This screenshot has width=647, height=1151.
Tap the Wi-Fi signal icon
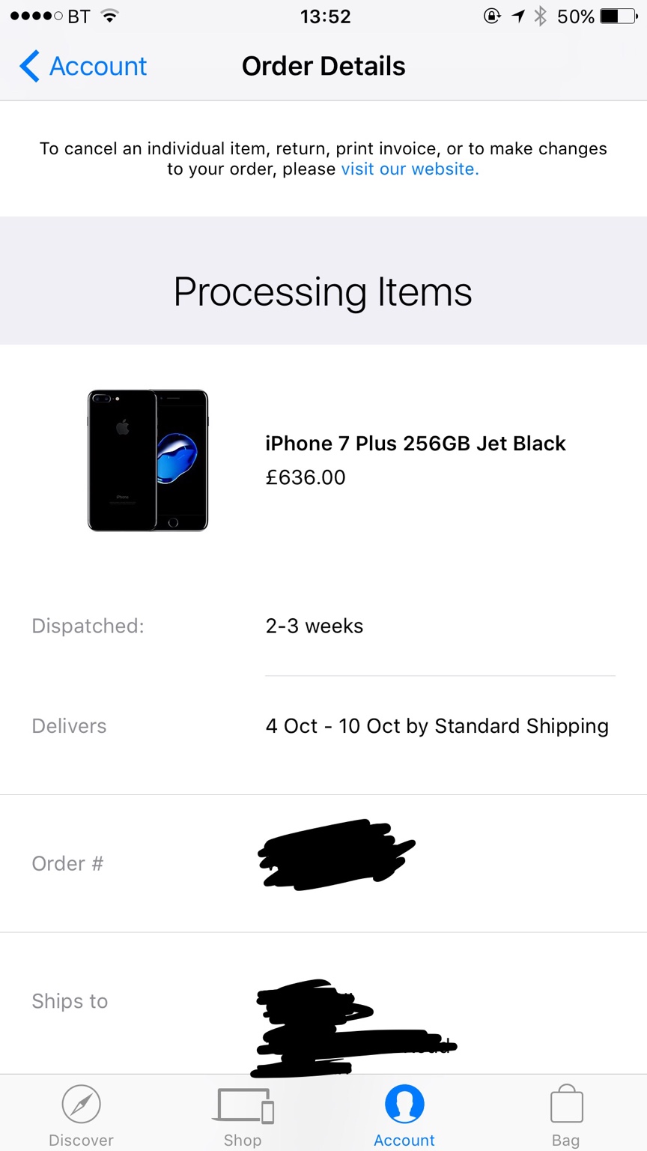(x=110, y=16)
